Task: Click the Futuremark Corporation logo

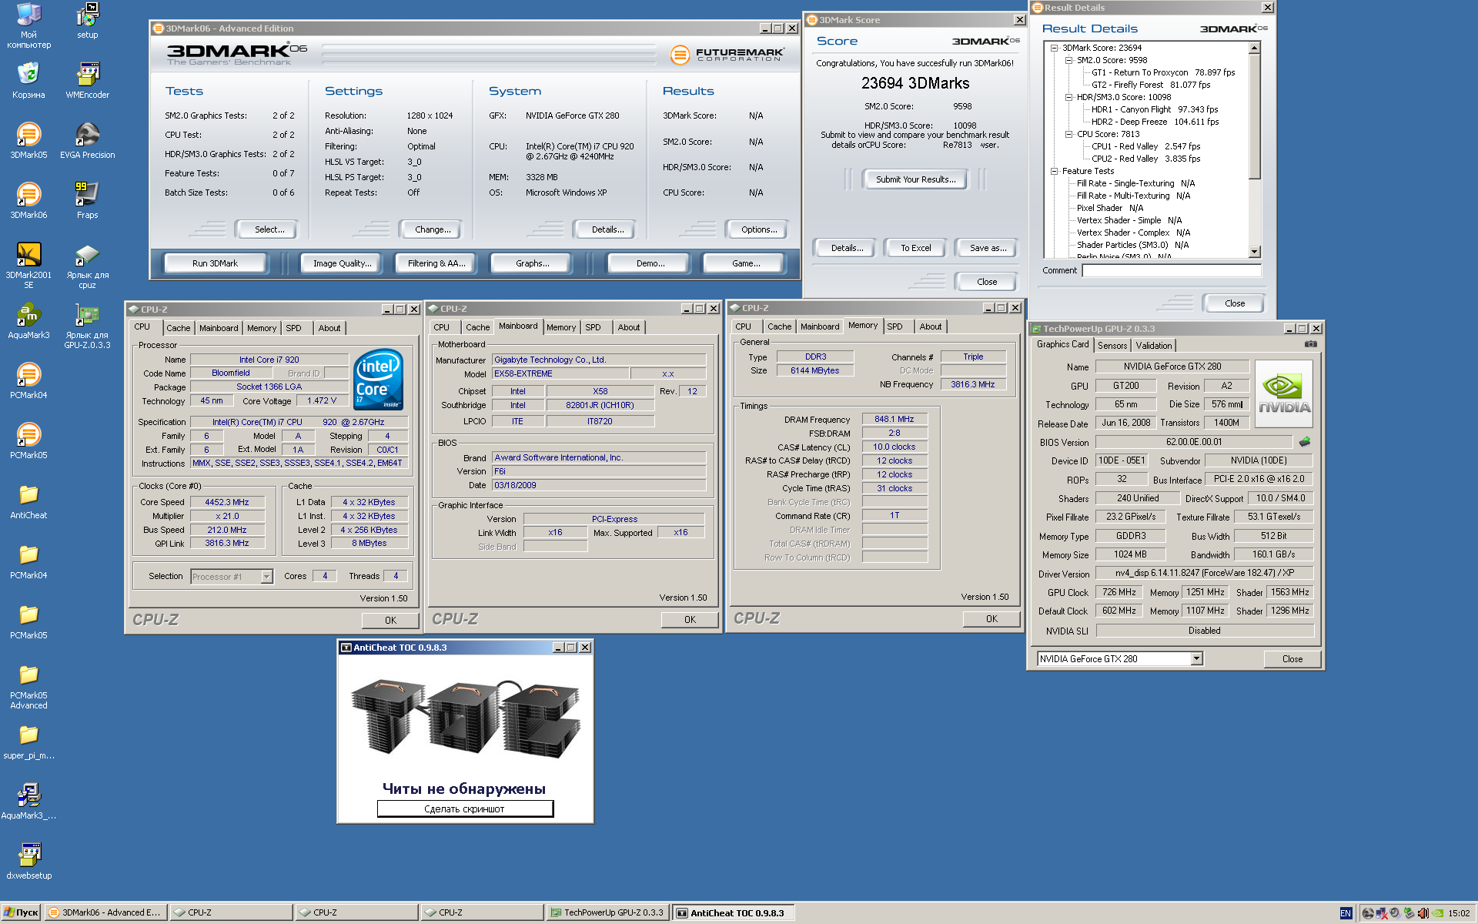Action: pos(727,55)
